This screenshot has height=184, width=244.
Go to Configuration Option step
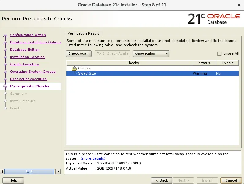click(28, 35)
